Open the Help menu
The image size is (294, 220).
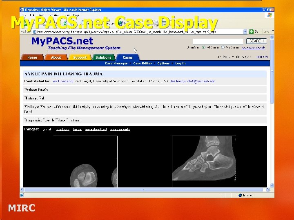tap(76, 15)
